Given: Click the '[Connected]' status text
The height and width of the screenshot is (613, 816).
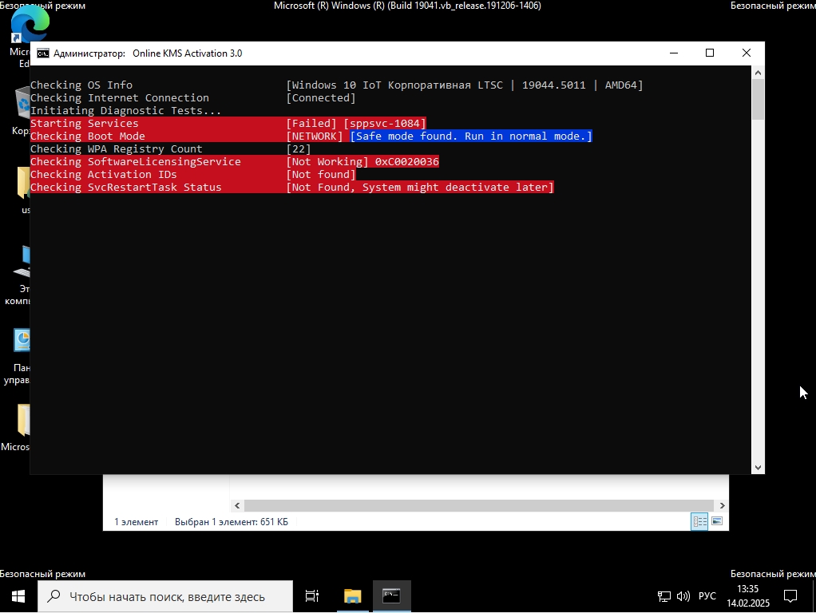Looking at the screenshot, I should click(321, 98).
